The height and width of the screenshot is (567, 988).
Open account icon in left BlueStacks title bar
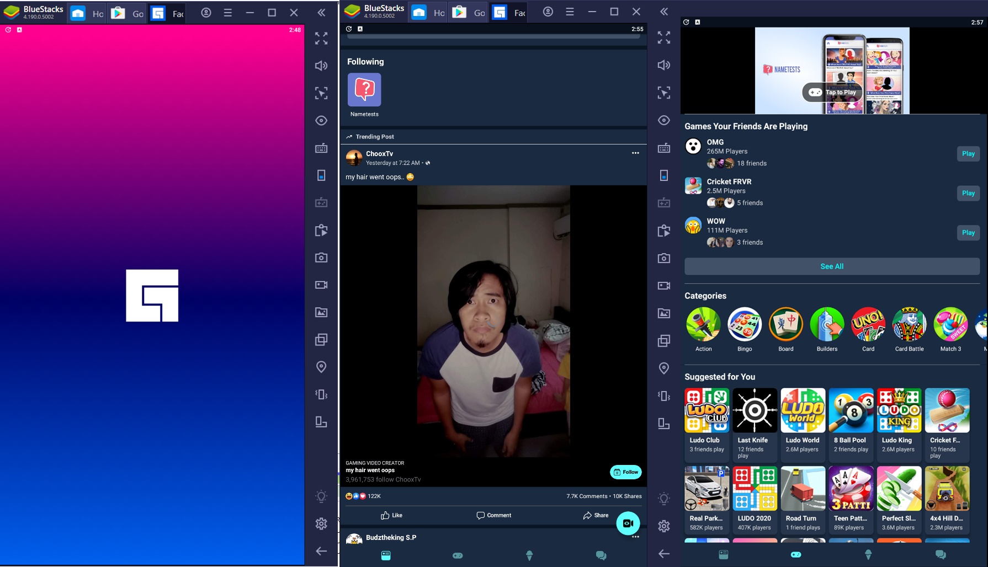click(206, 12)
